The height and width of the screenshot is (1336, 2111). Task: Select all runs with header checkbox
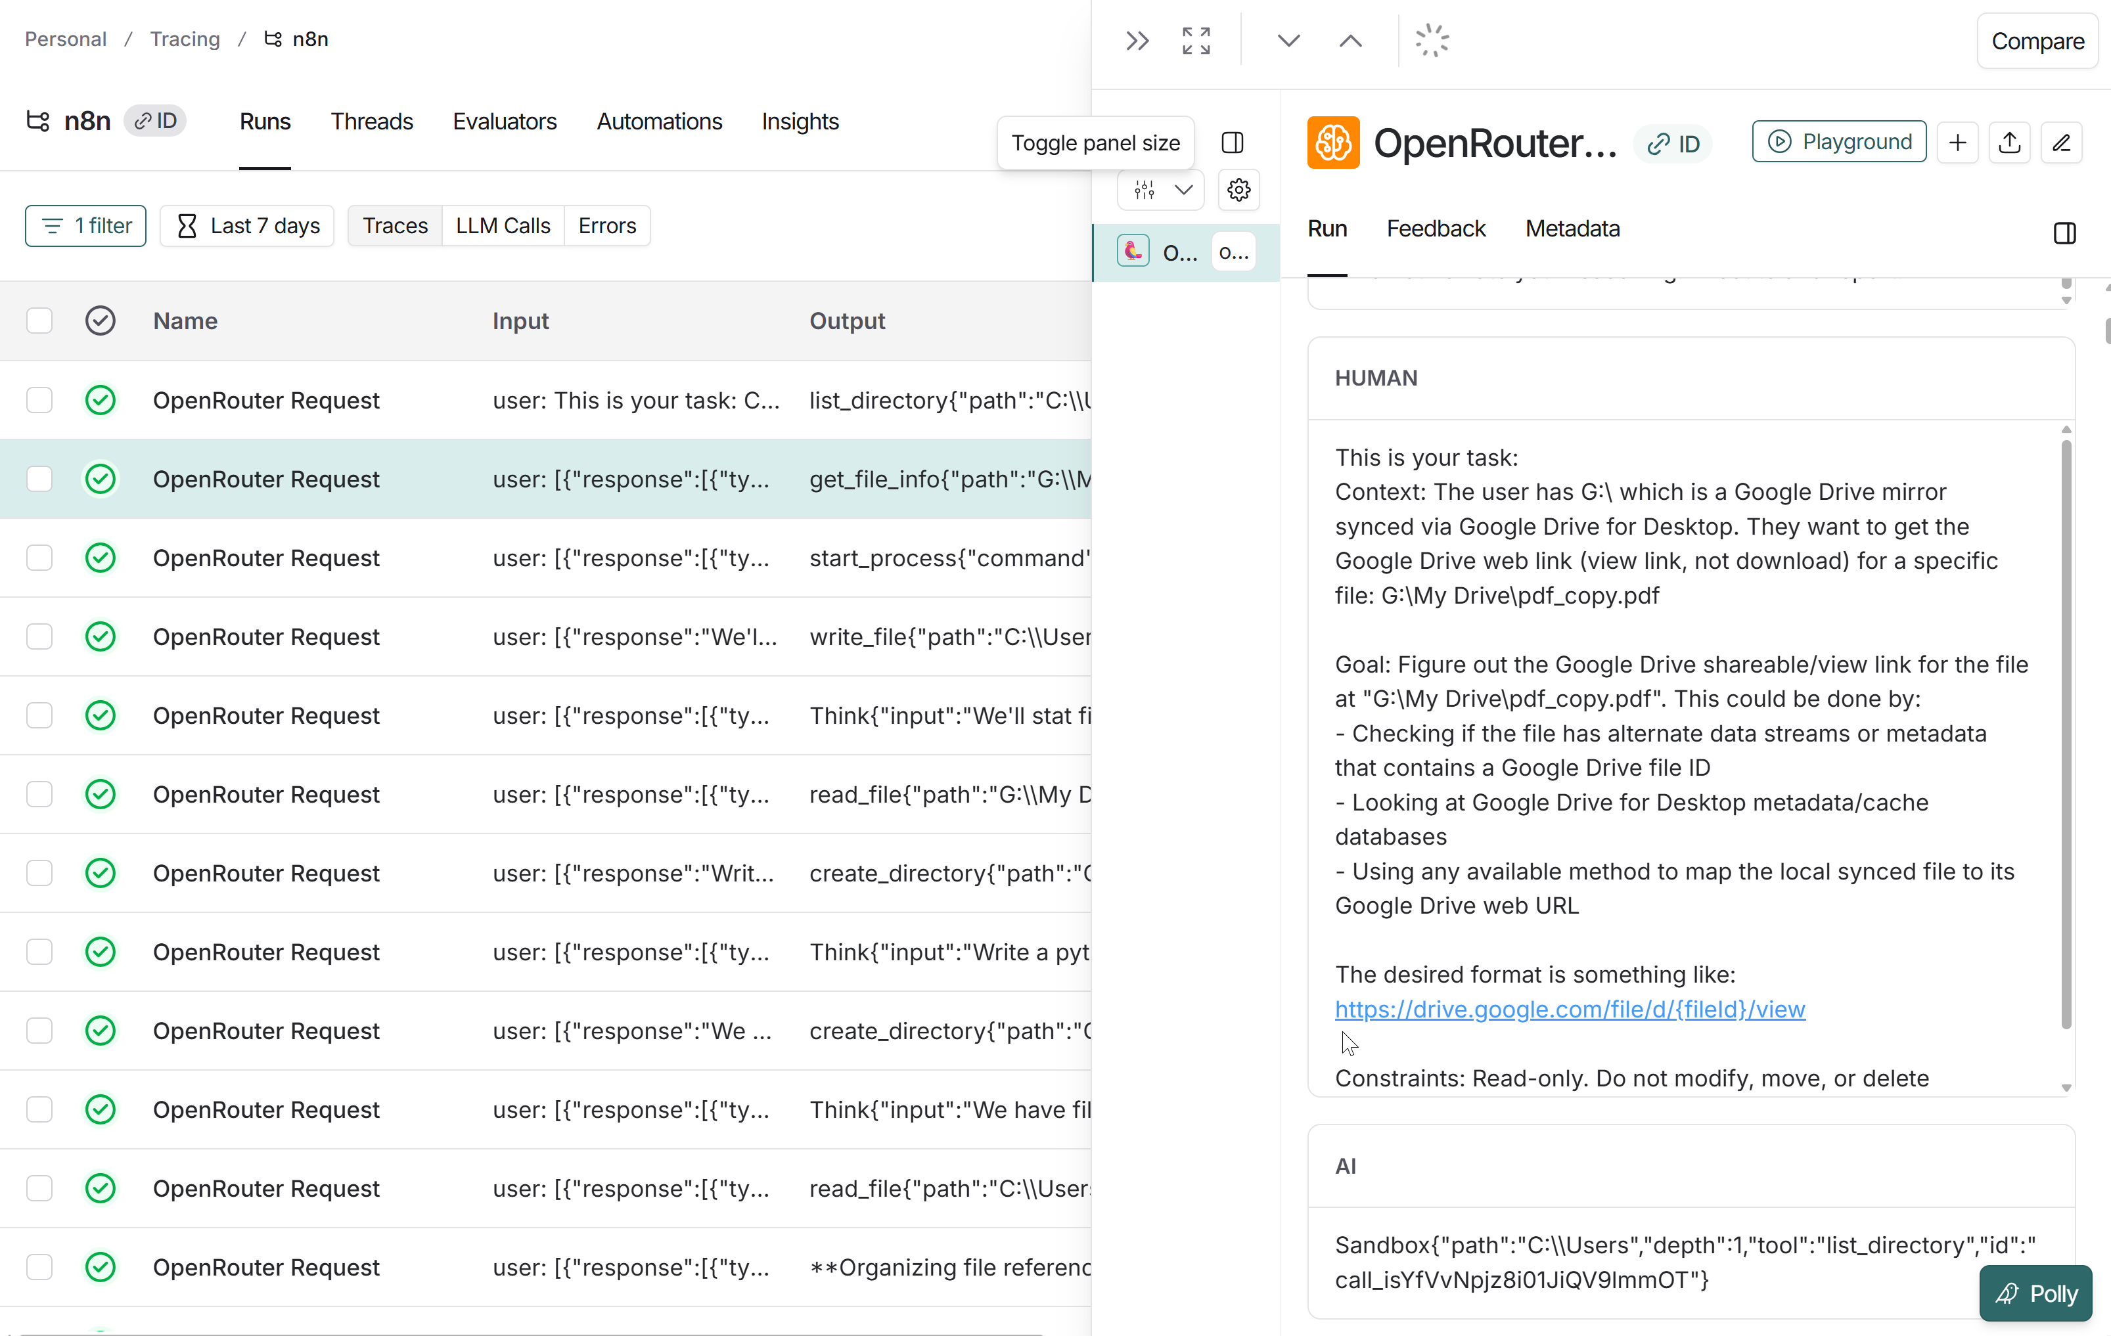tap(39, 321)
